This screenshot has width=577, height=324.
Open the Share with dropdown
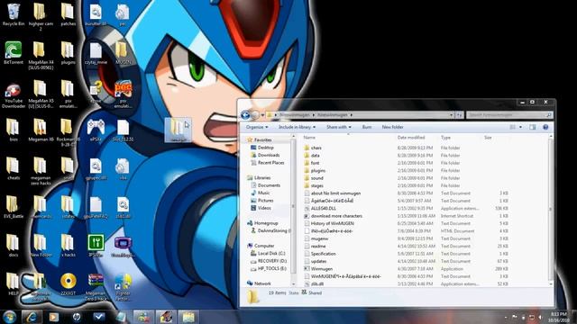(339, 127)
